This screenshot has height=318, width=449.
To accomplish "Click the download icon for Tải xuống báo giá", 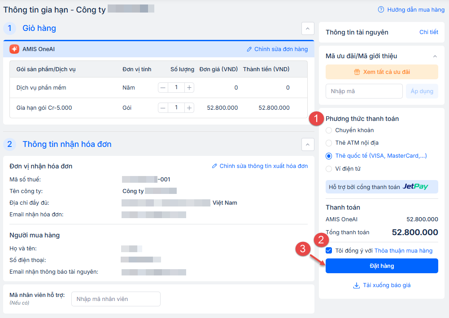I will (x=357, y=285).
